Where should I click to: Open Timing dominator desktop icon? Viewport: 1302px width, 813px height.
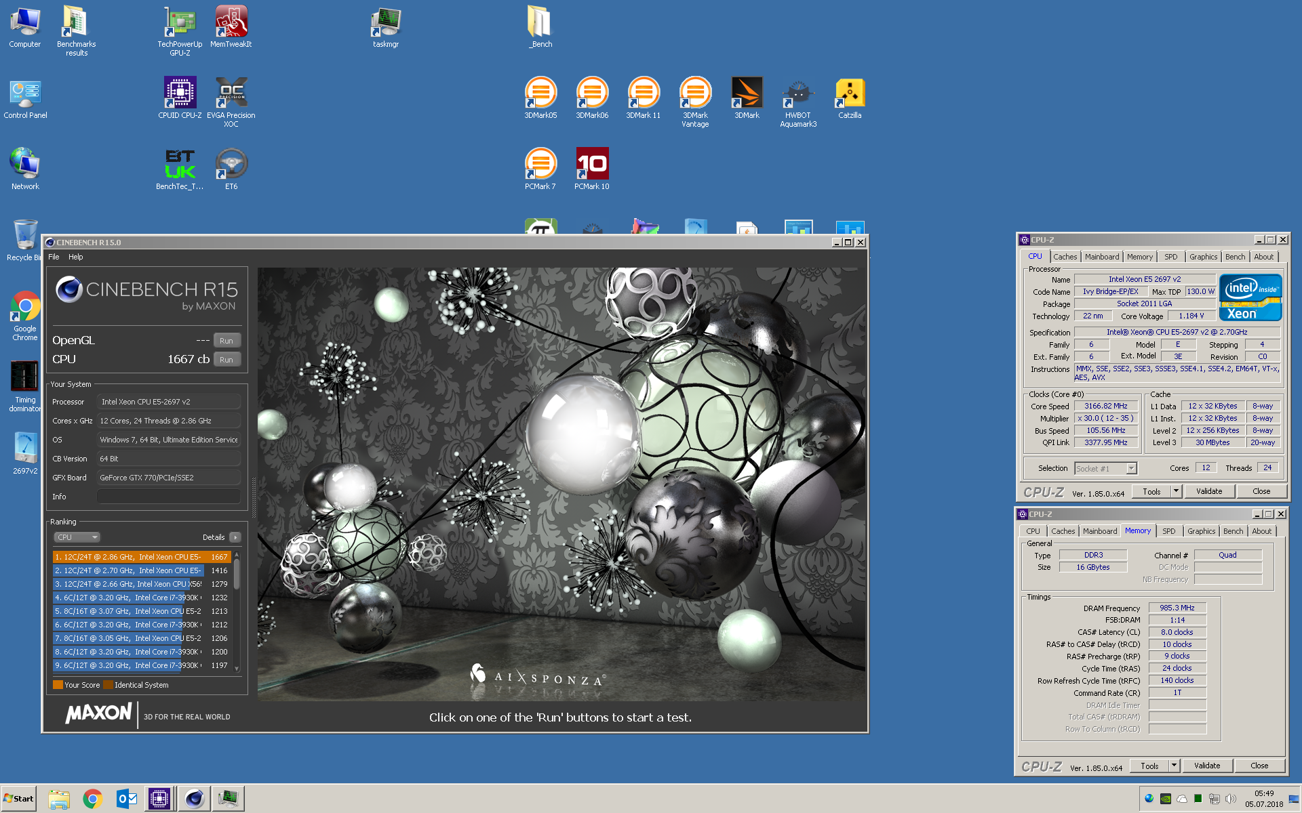coord(25,386)
